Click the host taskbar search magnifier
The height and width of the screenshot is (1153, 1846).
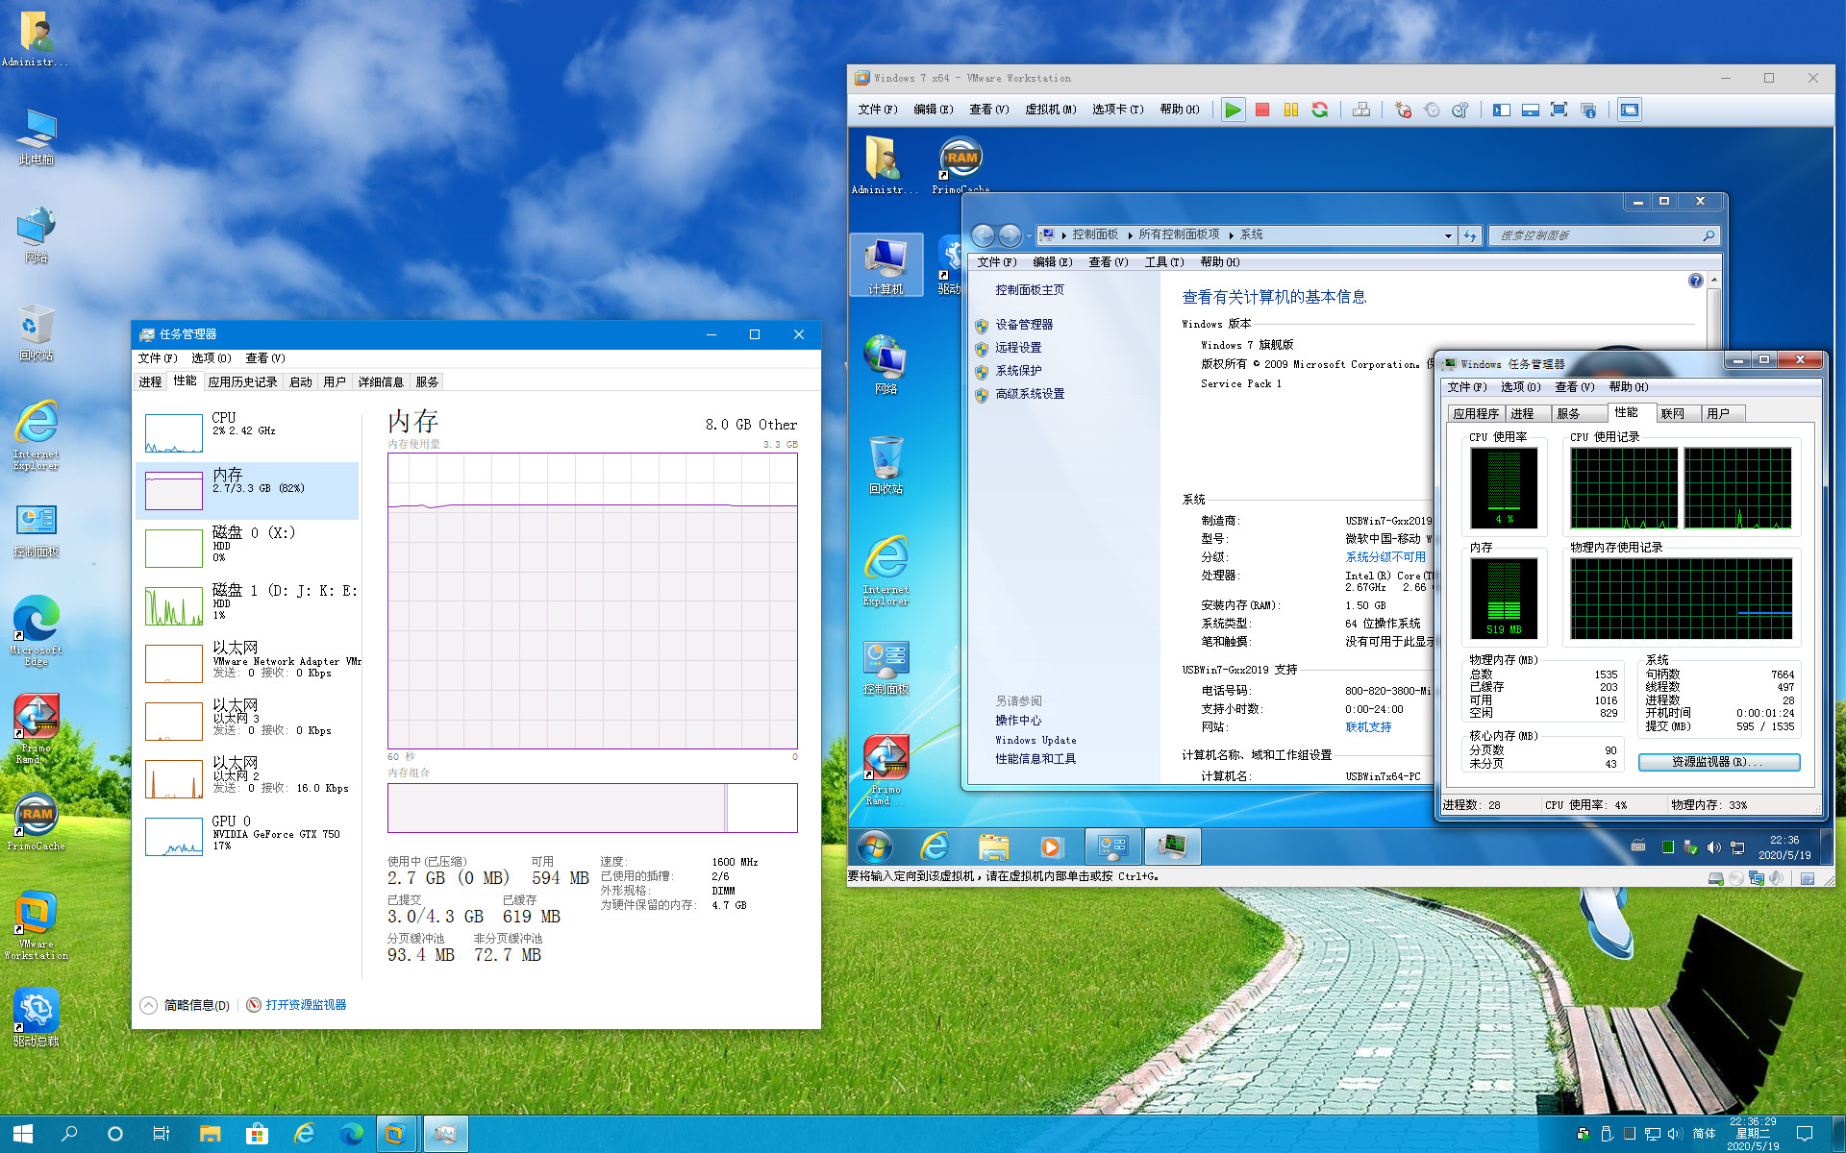point(69,1134)
